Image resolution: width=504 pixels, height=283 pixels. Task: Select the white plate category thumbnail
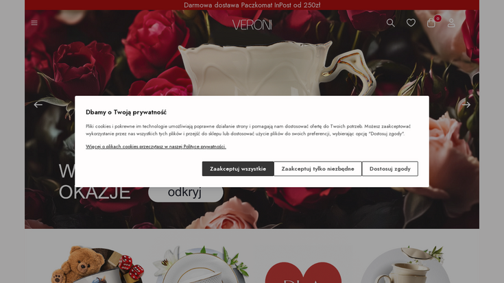[x=201, y=264]
